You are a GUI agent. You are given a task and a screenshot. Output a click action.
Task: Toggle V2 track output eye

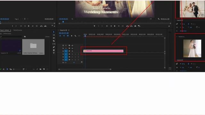pos(72,48)
